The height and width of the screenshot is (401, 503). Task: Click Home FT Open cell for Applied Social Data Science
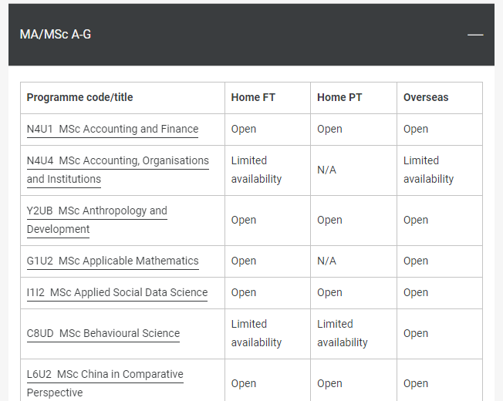[x=244, y=293]
